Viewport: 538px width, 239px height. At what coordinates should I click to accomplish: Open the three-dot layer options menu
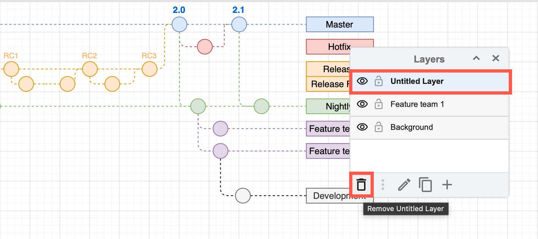pos(383,185)
